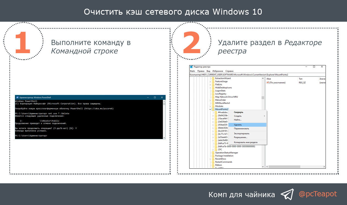The width and height of the screenshot is (347, 205).
Task: Click the folder icon of CPC subkey
Action: point(216,149)
